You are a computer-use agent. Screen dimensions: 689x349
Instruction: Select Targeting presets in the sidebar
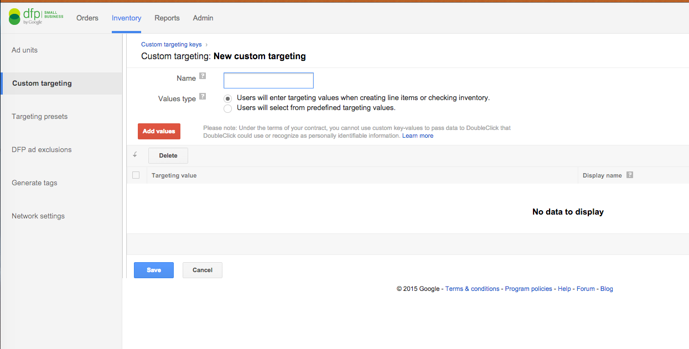point(40,117)
